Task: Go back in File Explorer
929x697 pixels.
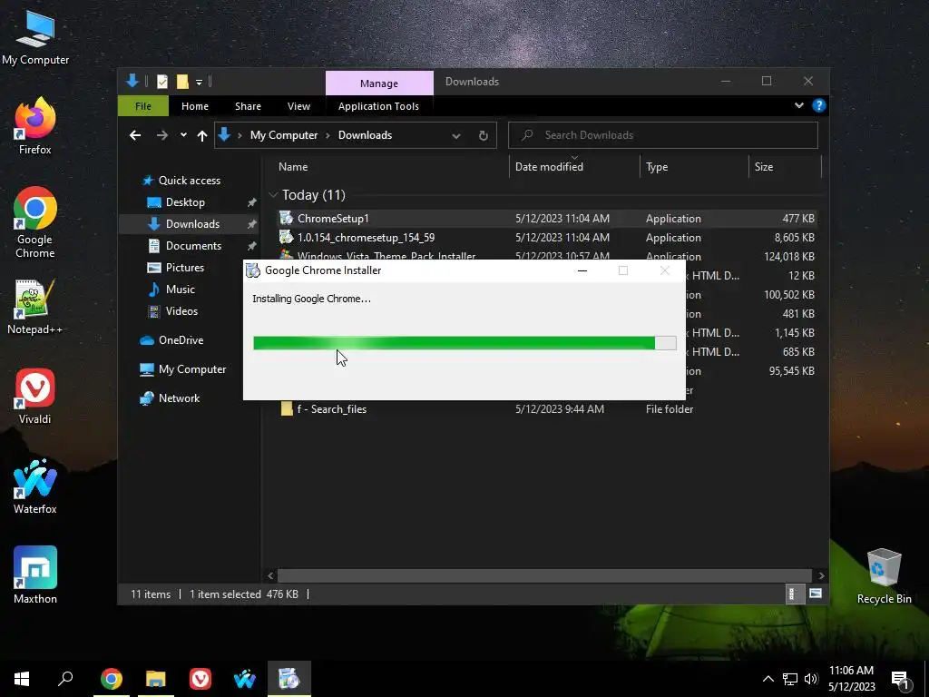Action: [x=135, y=136]
